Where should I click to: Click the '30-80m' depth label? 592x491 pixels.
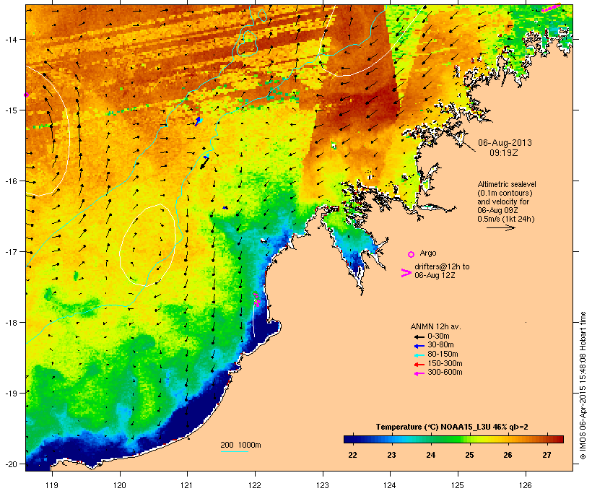click(440, 345)
